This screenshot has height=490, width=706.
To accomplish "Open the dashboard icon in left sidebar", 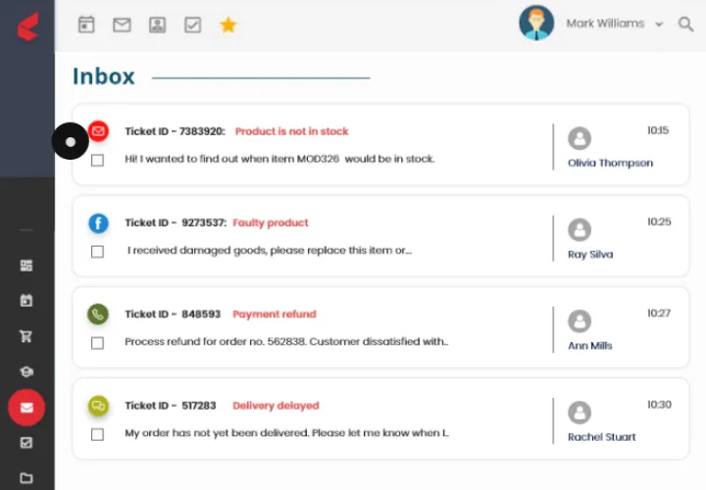I will coord(26,266).
